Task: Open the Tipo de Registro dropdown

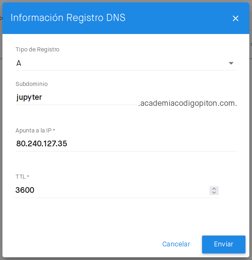Action: tap(126, 63)
